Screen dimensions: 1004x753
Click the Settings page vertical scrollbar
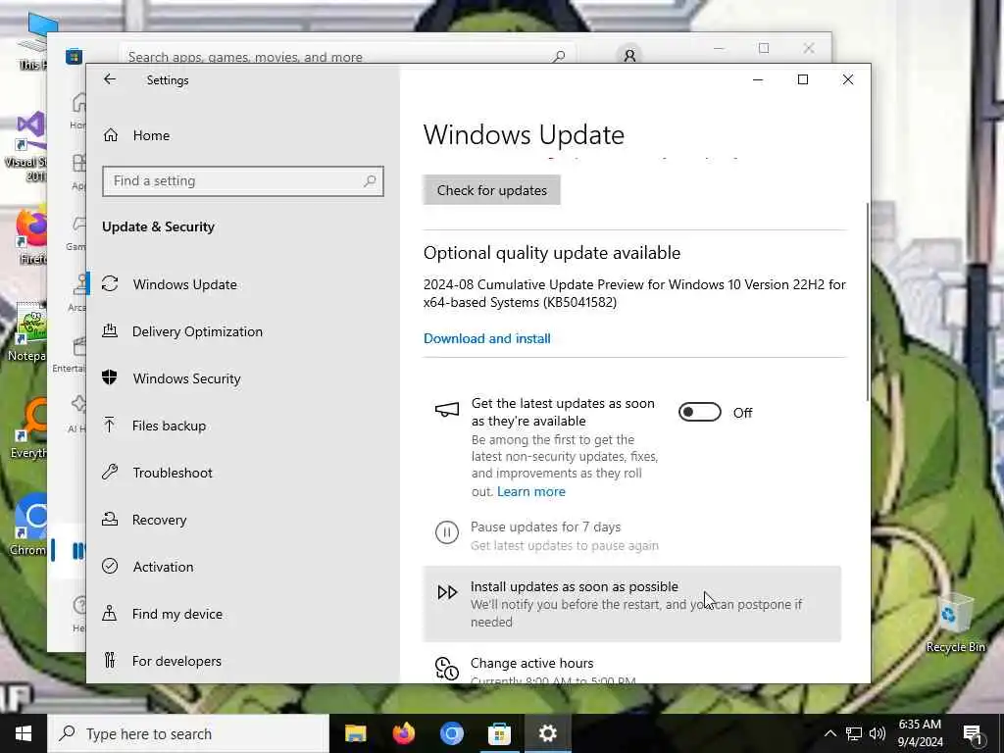pos(868,302)
